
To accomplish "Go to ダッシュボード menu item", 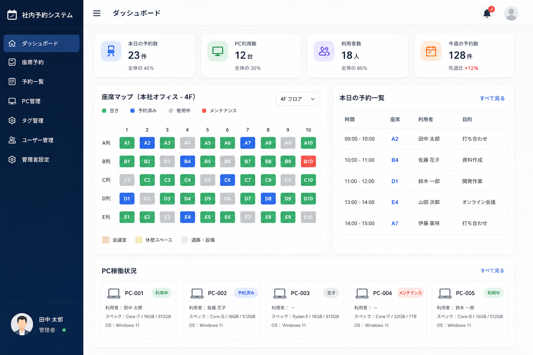I will 42,43.
